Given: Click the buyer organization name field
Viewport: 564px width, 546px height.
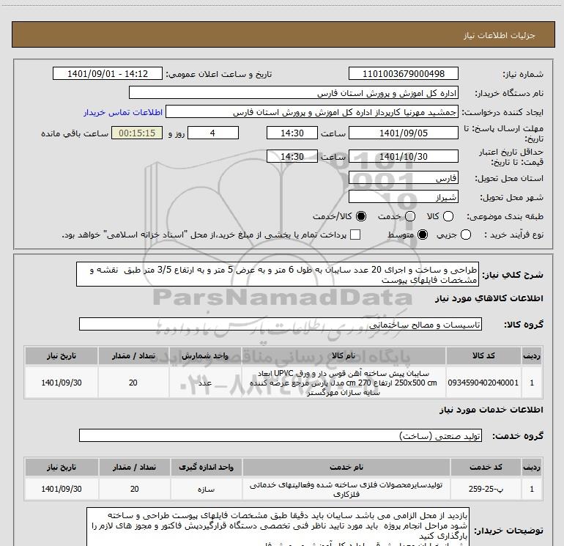Looking at the screenshot, I should pyautogui.click(x=294, y=92).
